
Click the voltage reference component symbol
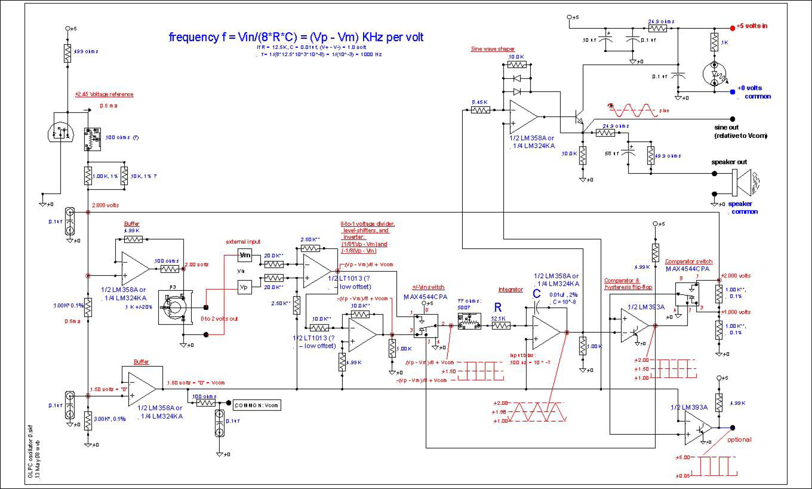tap(60, 132)
